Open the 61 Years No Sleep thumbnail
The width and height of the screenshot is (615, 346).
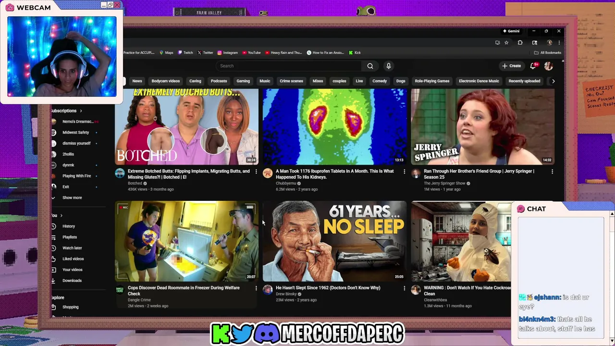[334, 241]
